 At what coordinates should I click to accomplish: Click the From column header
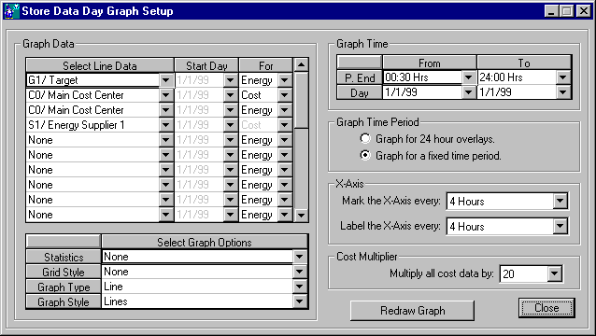coord(430,63)
